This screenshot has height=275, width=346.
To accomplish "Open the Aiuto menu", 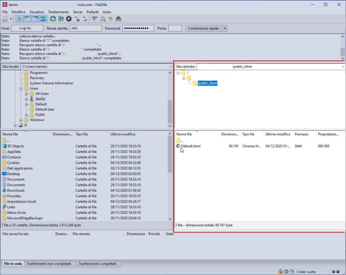I will pyautogui.click(x=107, y=12).
